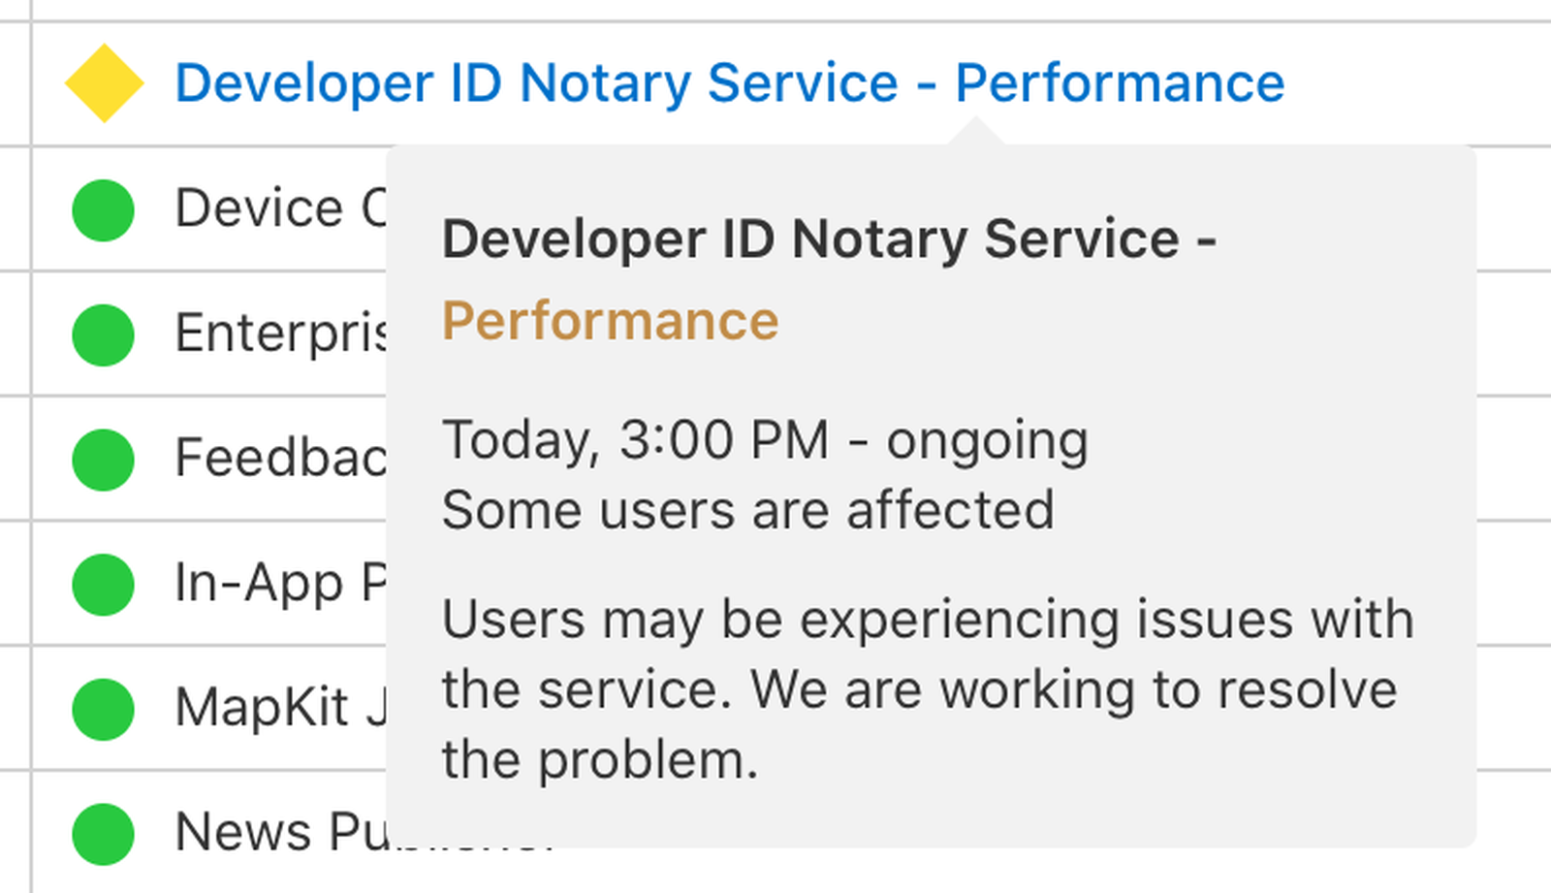Open the Developer ID Notary Service - Performance link
Screen dimensions: 1551x893
coord(729,83)
